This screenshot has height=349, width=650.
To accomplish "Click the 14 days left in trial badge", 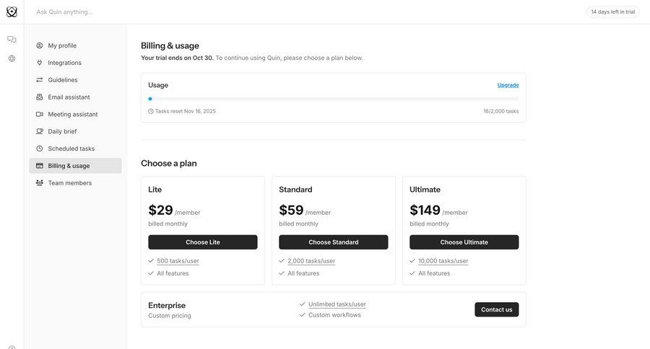I will coord(612,12).
